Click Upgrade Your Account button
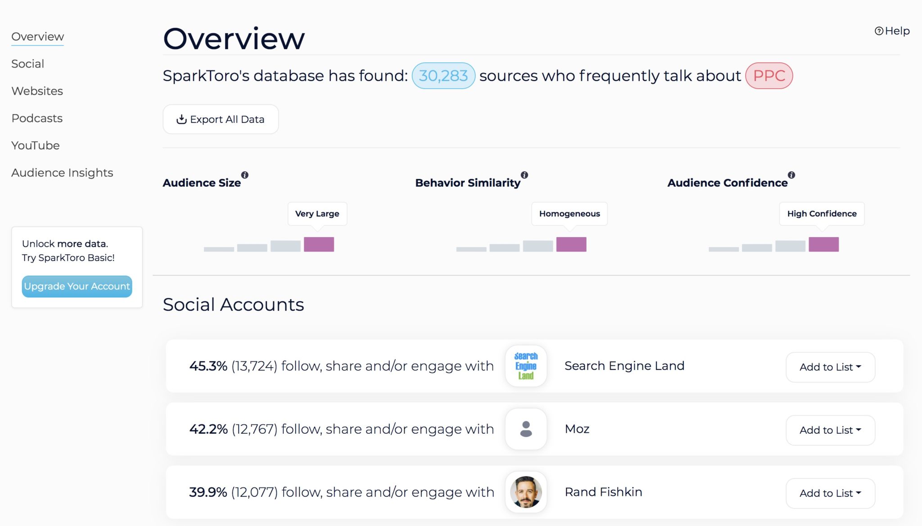 point(77,286)
